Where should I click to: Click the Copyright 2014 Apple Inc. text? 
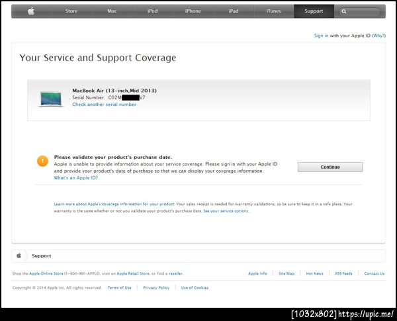tap(57, 288)
